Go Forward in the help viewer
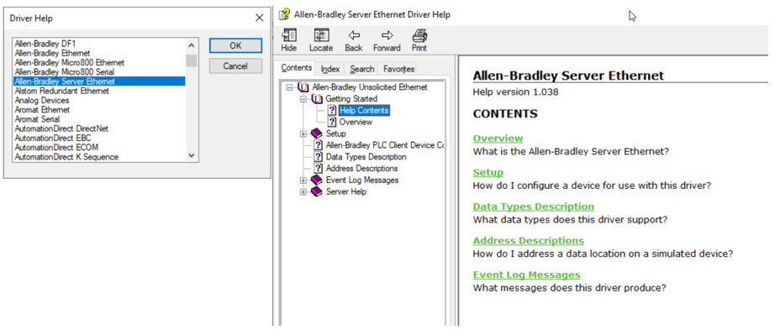This screenshot has height=335, width=775. (x=387, y=35)
